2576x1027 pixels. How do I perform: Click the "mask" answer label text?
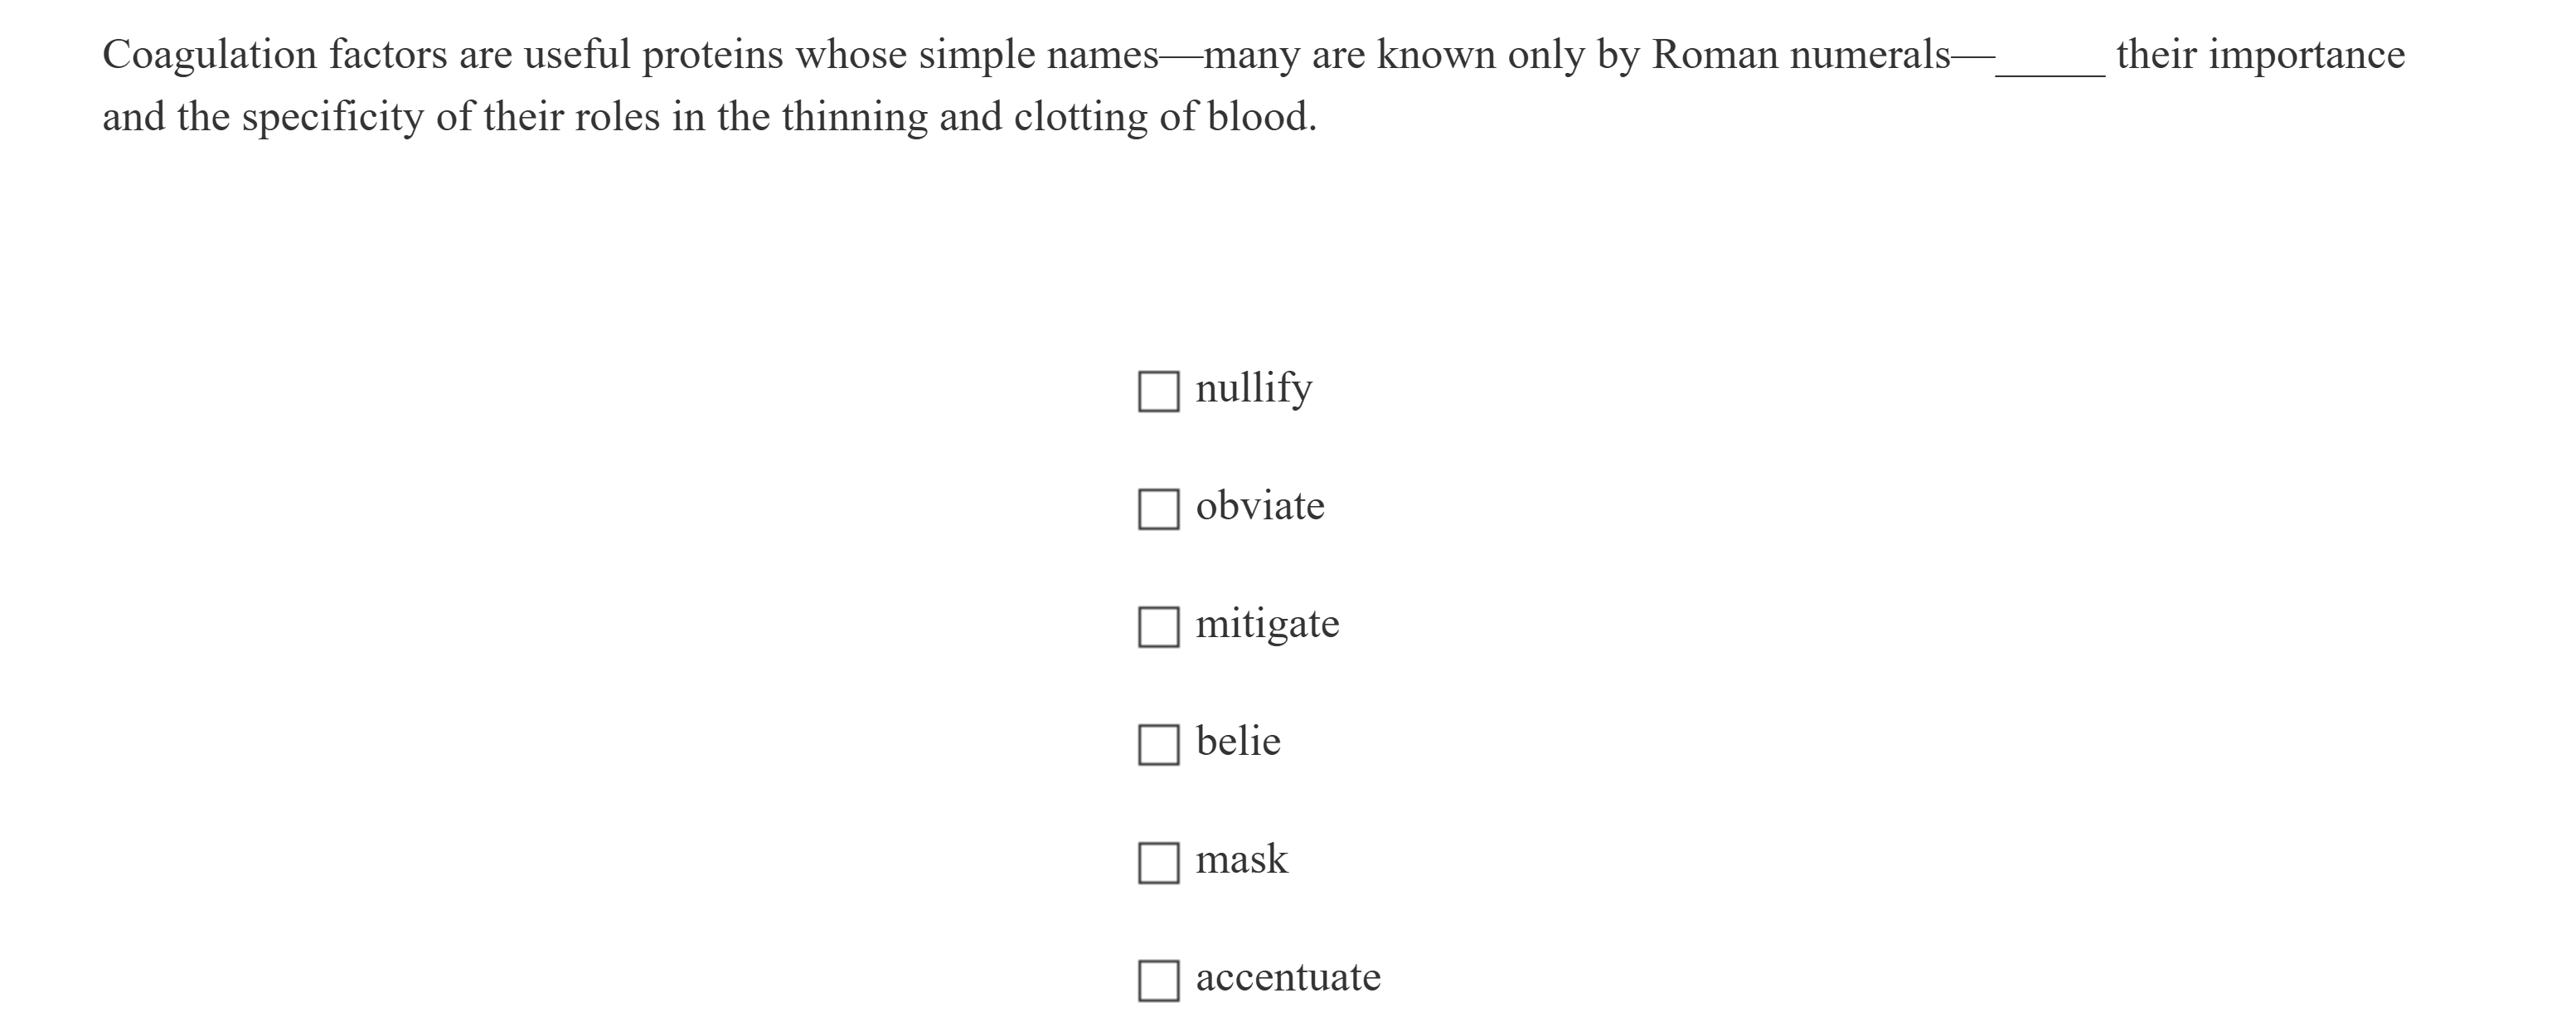coord(1241,859)
